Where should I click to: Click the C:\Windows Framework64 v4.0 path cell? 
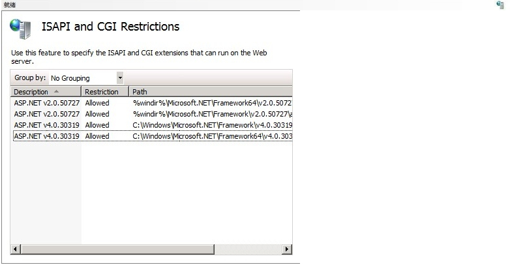[x=212, y=136]
